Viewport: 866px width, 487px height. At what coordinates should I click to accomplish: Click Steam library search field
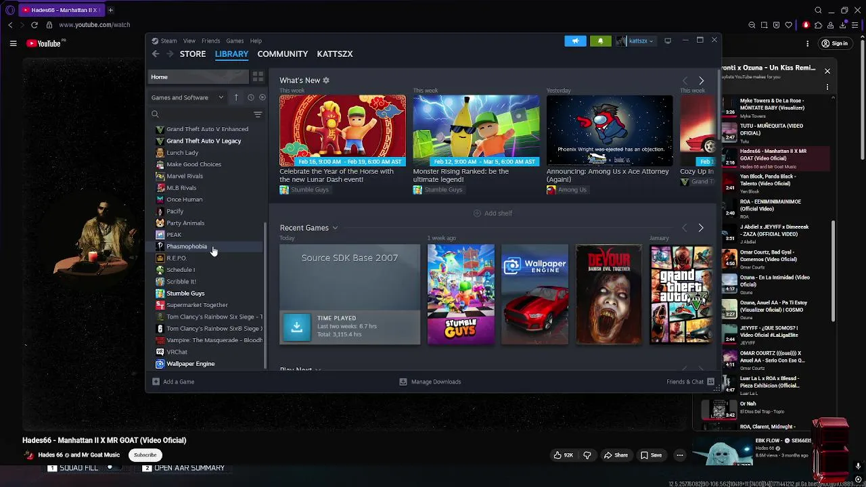pyautogui.click(x=202, y=114)
